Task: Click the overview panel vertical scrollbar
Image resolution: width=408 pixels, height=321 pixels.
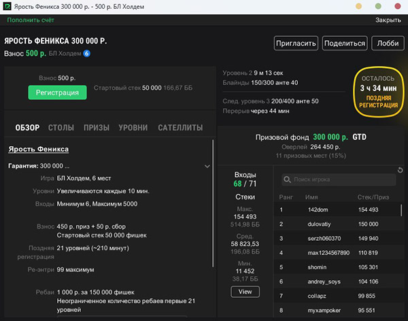Action: (x=213, y=203)
